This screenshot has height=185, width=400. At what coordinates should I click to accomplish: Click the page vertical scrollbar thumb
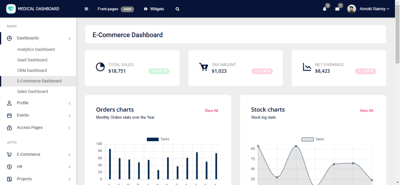pyautogui.click(x=398, y=35)
